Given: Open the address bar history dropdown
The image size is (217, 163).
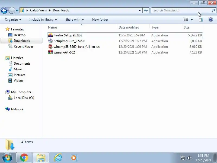Looking at the screenshot, I should point(140,10).
